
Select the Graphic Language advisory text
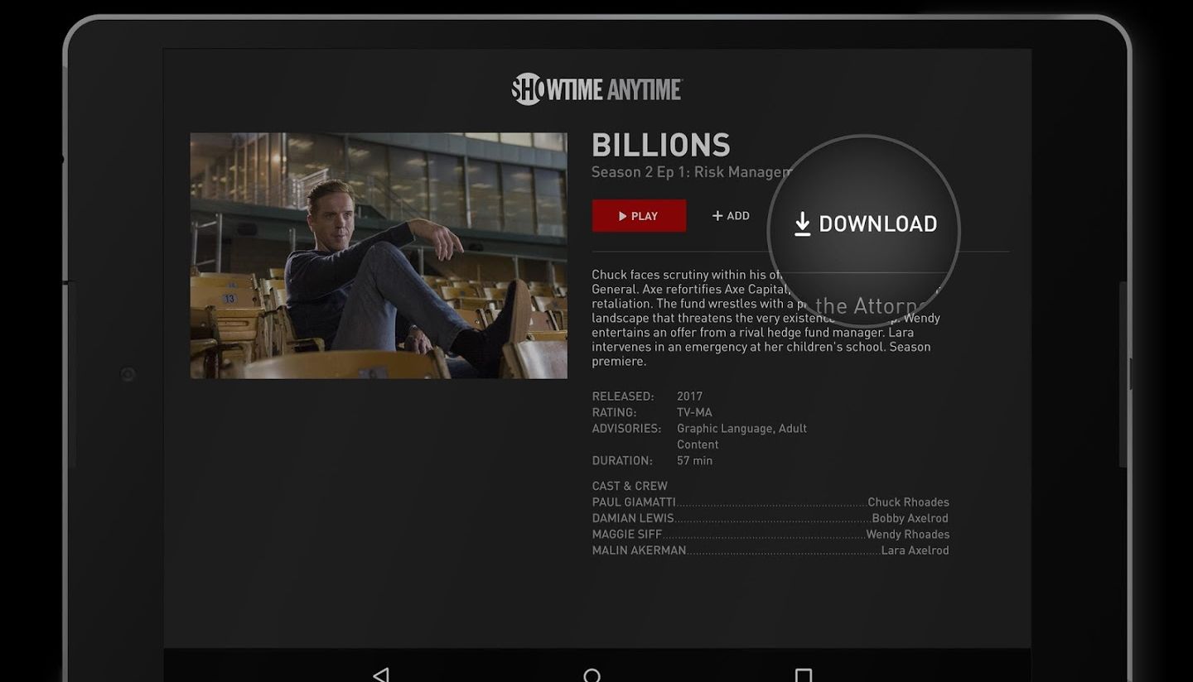741,436
